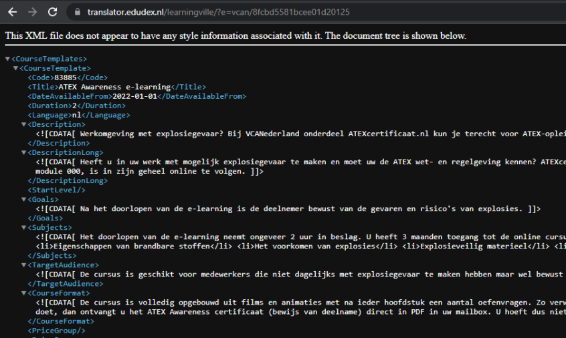
Task: Collapse the TargetAudience element
Action: pos(24,265)
